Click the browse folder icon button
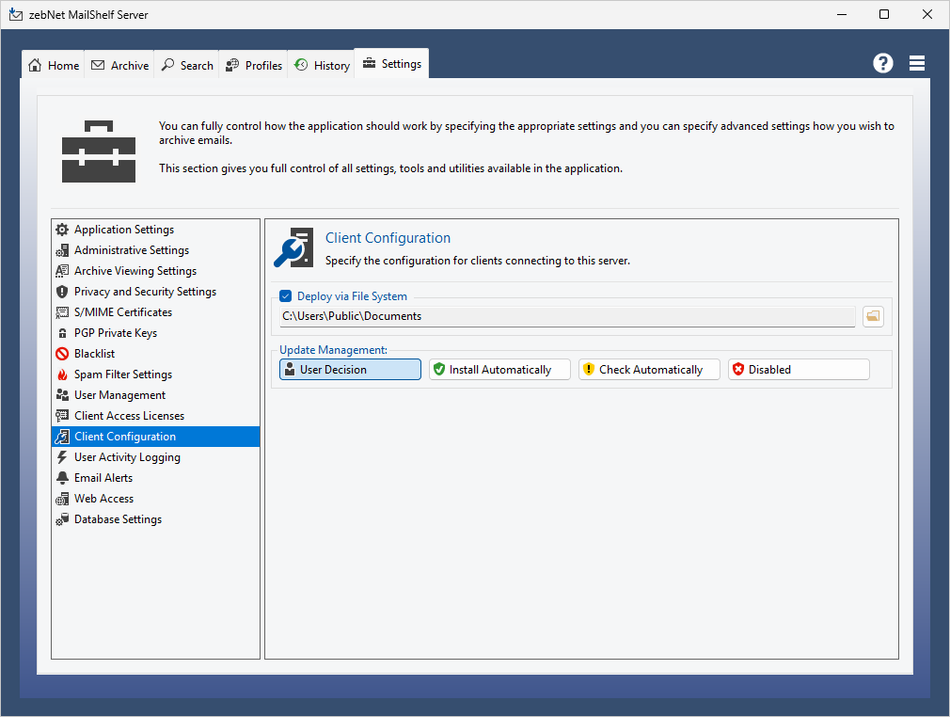 click(873, 316)
